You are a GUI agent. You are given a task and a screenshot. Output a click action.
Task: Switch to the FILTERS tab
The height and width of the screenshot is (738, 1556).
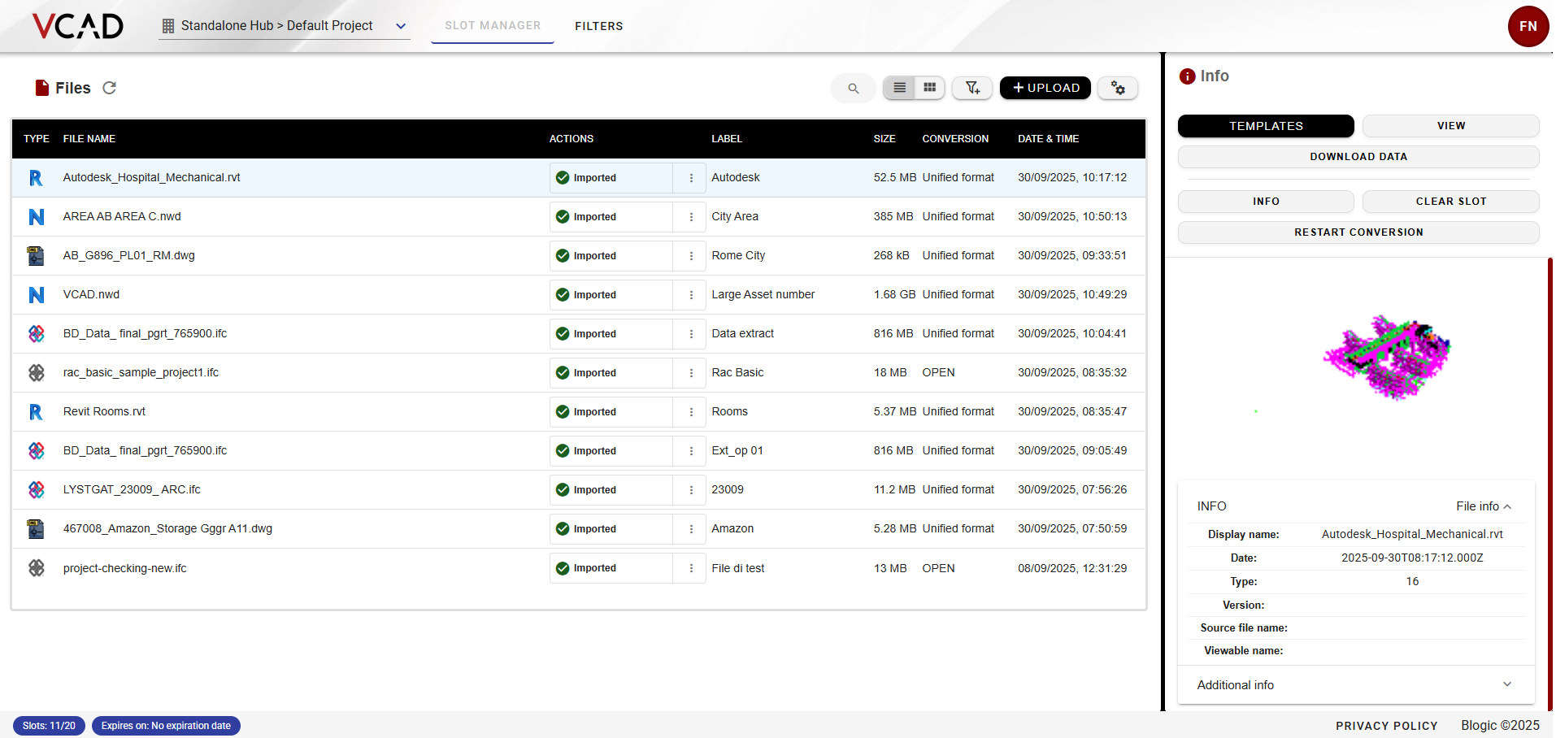[x=598, y=26]
